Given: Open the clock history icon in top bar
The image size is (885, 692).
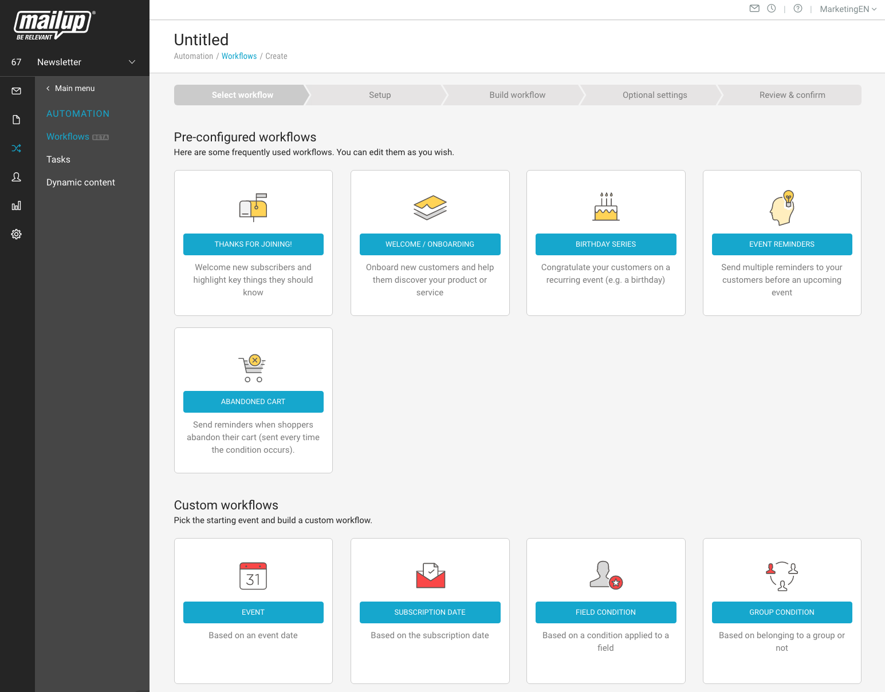Looking at the screenshot, I should (772, 9).
